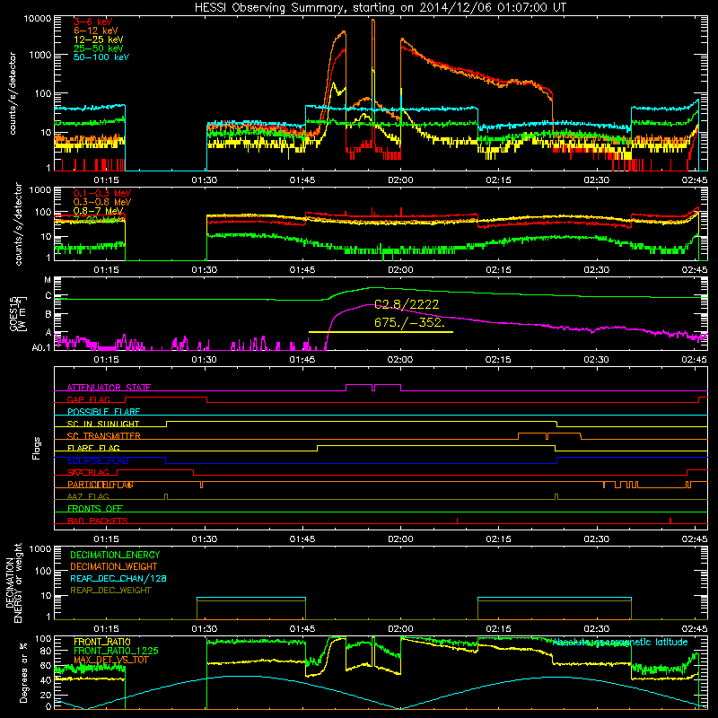Select the GOES15 axis label
This screenshot has width=718, height=718.
click(13, 313)
